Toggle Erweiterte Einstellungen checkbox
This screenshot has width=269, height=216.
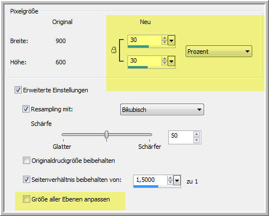18,90
